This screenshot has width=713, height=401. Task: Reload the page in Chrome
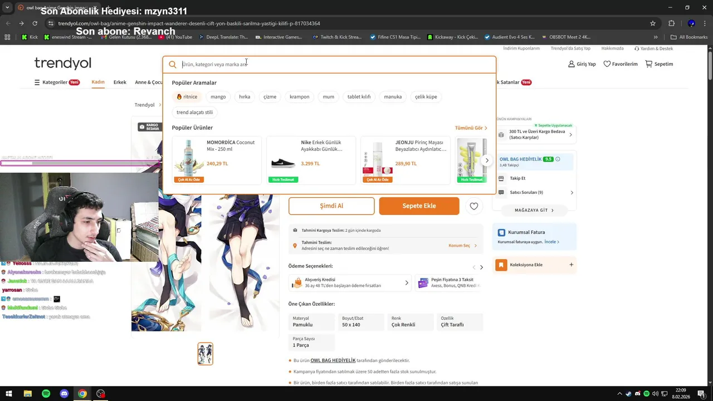click(35, 23)
